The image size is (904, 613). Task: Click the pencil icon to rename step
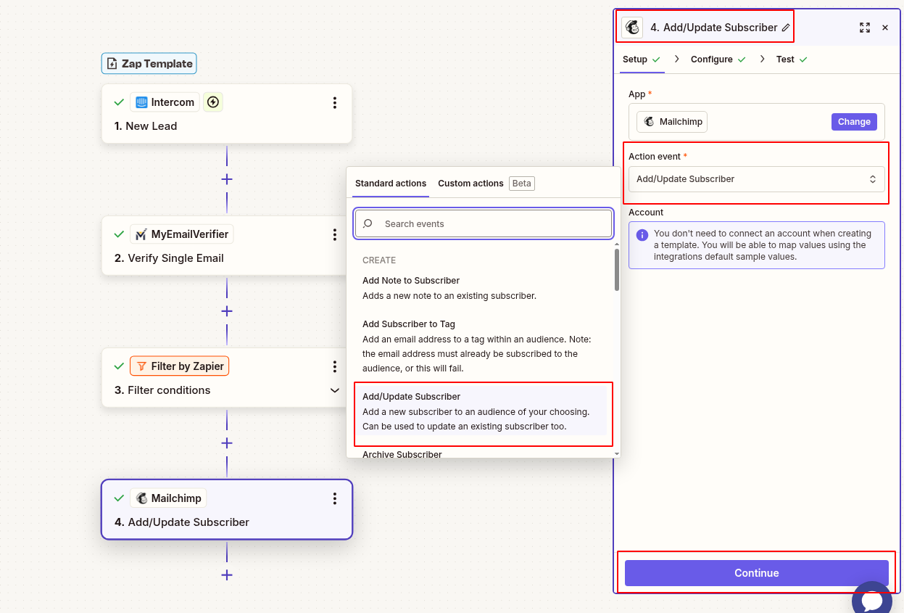point(786,28)
